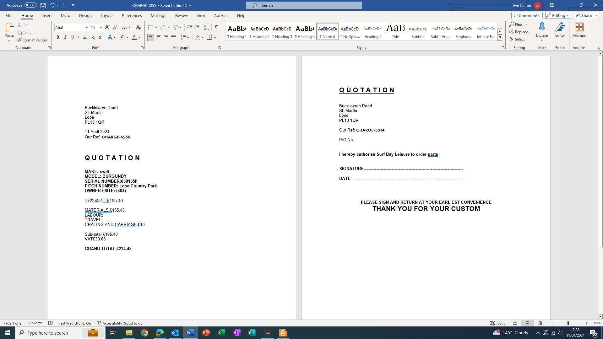Toggle Bold formatting
Screen dimensions: 603x339
point(58,37)
